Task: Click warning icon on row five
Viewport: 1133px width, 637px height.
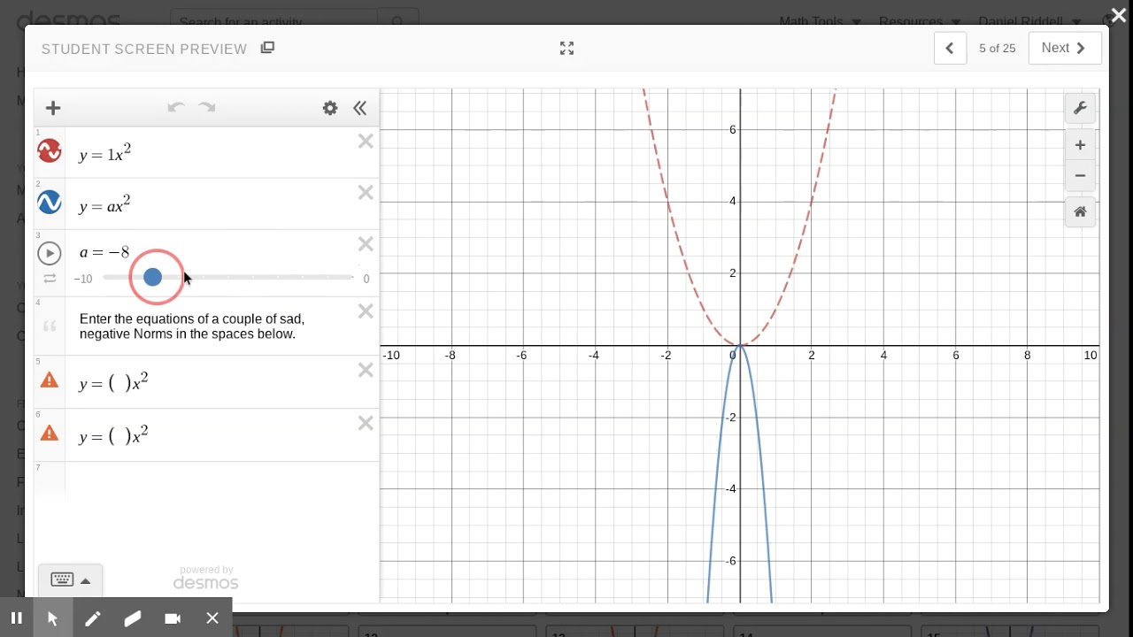Action: pos(50,380)
